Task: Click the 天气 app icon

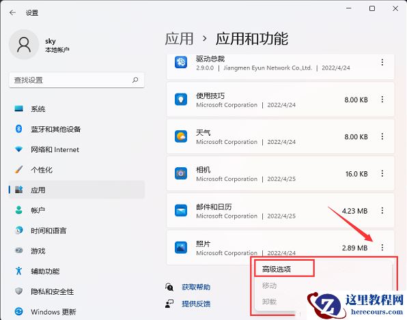Action: pyautogui.click(x=181, y=136)
